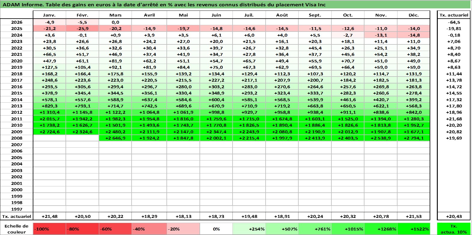Select the December 2008 value +2 794,1

click(x=414, y=138)
